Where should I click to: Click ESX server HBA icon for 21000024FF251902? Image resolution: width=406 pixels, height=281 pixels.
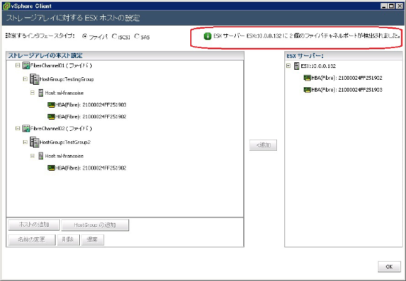(x=307, y=78)
